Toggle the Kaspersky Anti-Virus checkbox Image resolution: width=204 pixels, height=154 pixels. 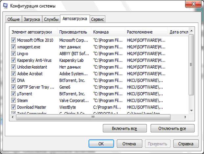[13, 60]
